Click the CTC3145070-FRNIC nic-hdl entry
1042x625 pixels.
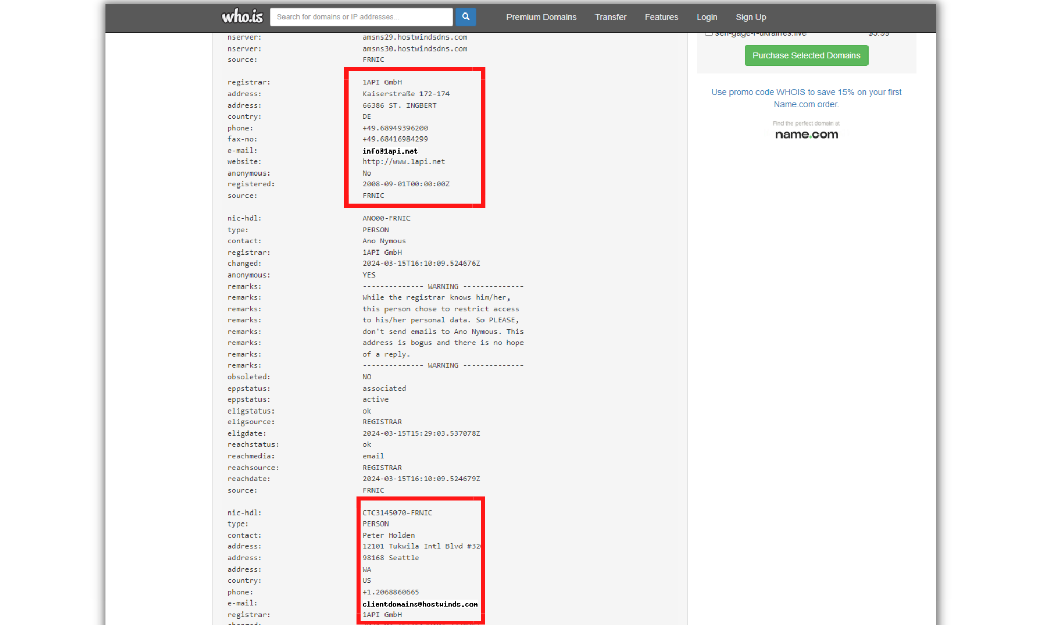[x=398, y=512]
